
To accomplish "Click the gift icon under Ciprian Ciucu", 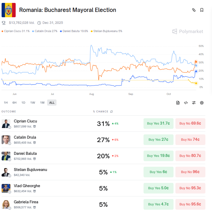I will (x=34, y=126).
